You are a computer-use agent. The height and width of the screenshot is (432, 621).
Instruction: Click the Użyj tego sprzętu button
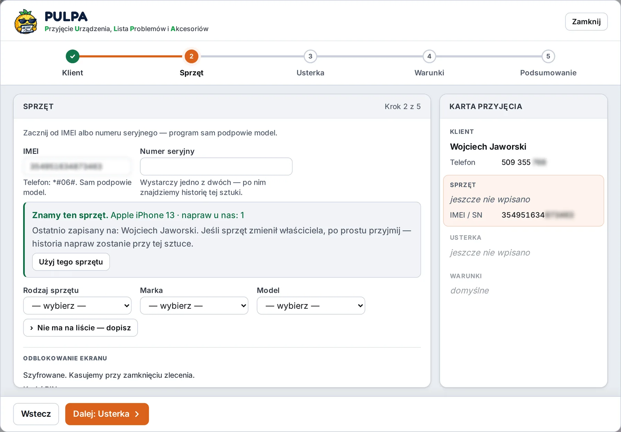pyautogui.click(x=71, y=262)
